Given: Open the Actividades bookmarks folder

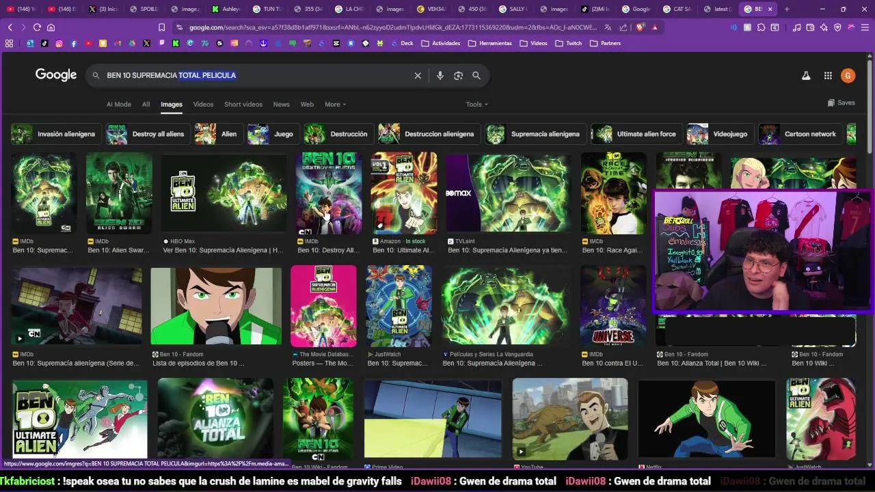Looking at the screenshot, I should [440, 43].
